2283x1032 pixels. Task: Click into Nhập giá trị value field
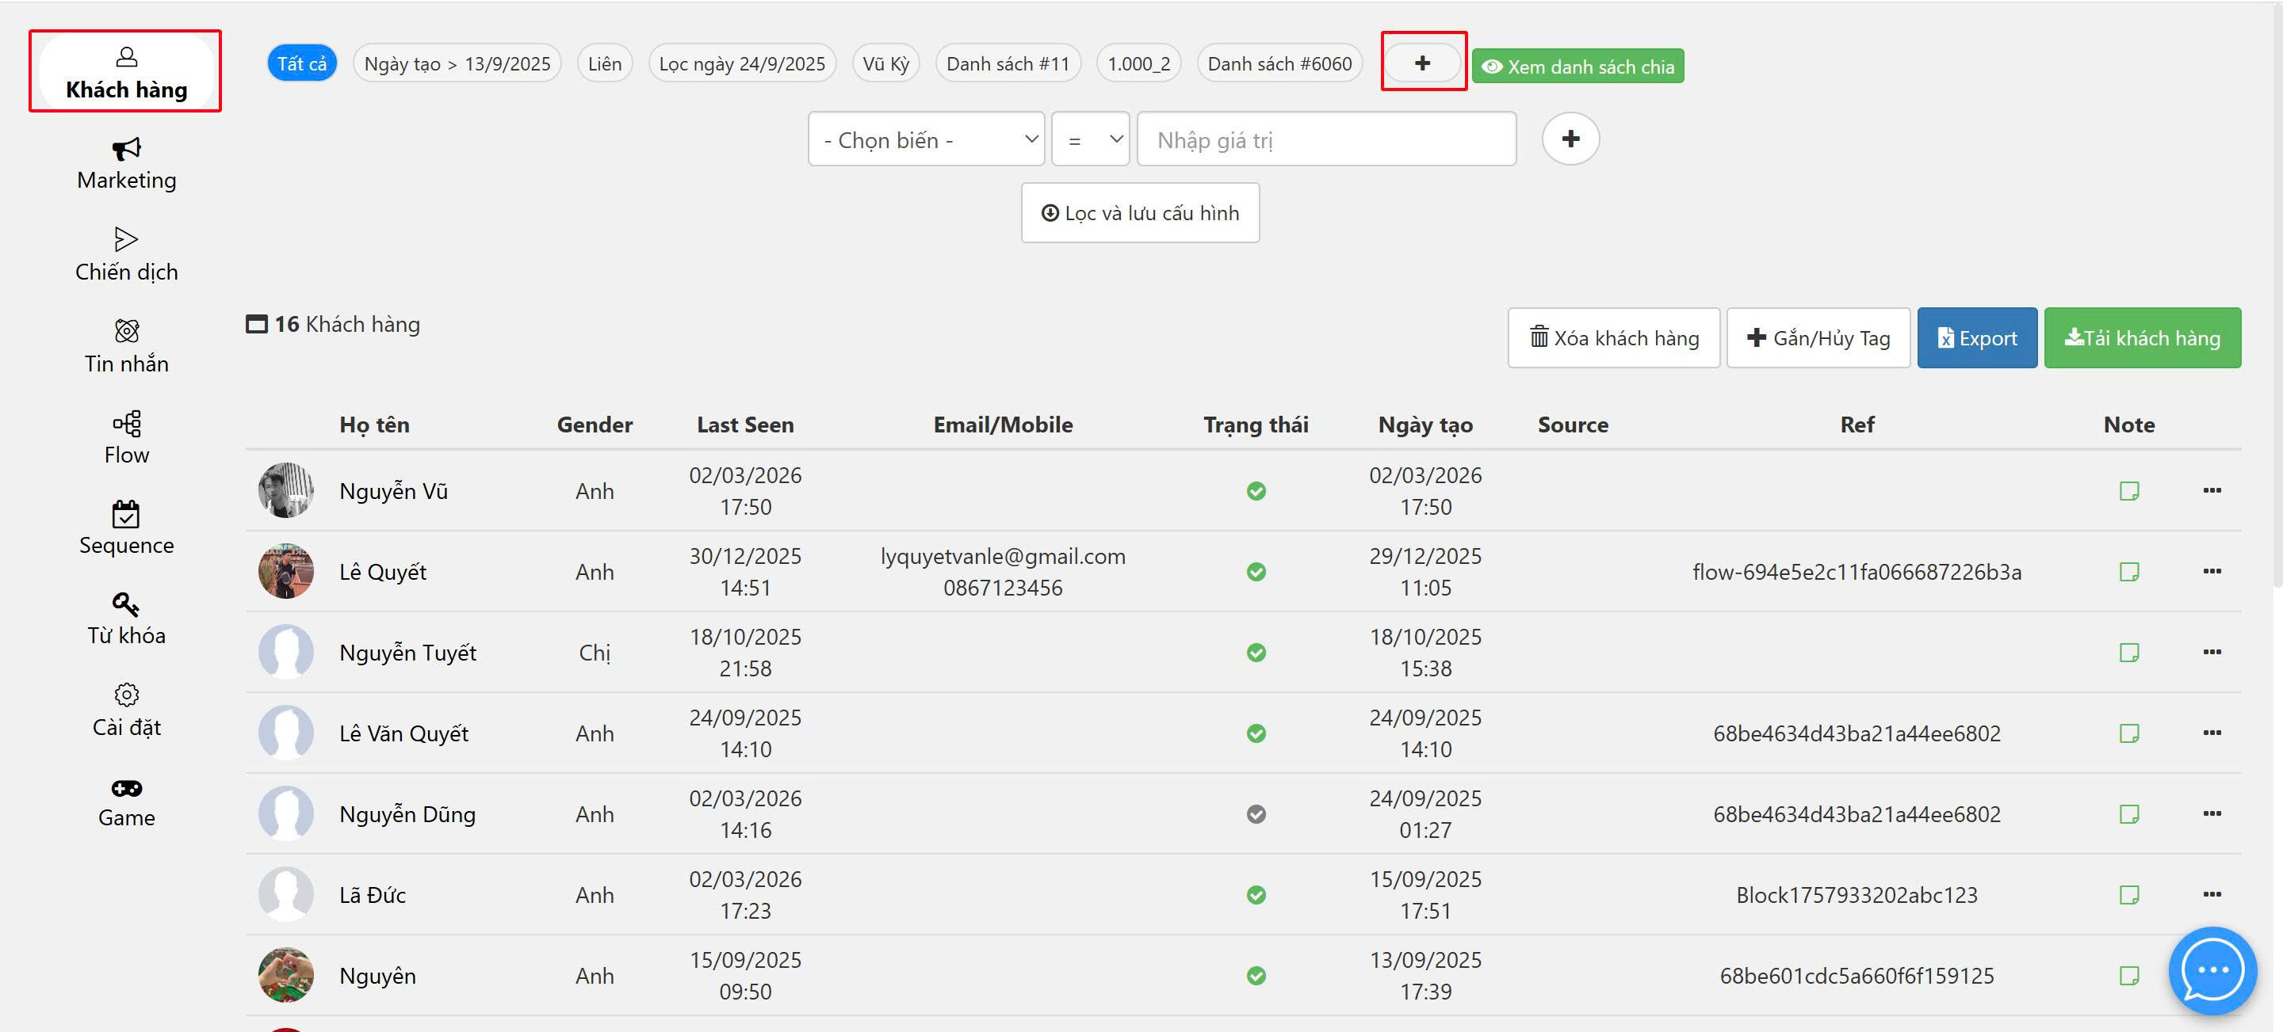tap(1325, 140)
